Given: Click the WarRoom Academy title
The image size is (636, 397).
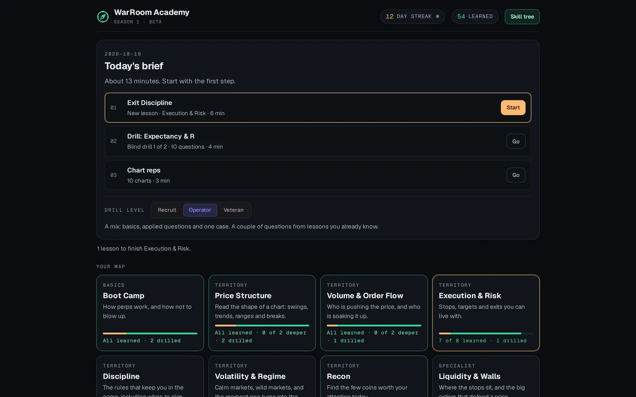Looking at the screenshot, I should 151,12.
